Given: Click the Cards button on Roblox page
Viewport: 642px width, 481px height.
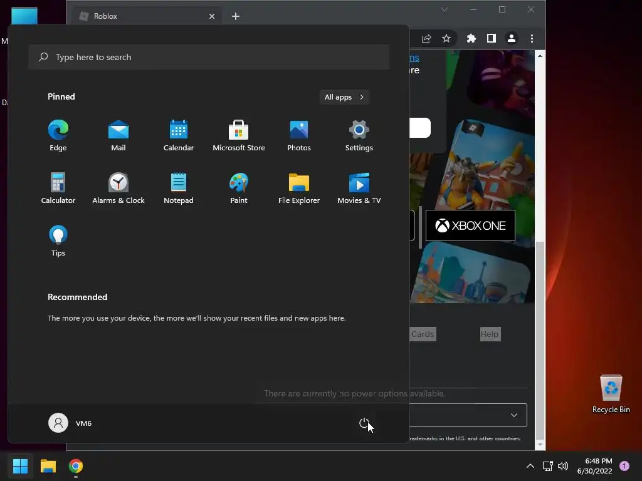Looking at the screenshot, I should 423,334.
